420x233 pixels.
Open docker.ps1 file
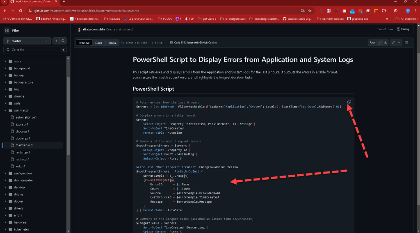23,138
